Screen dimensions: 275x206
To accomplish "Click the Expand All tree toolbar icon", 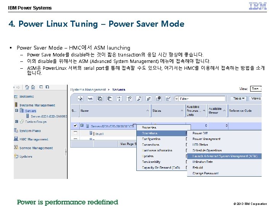I will click(x=120, y=99).
